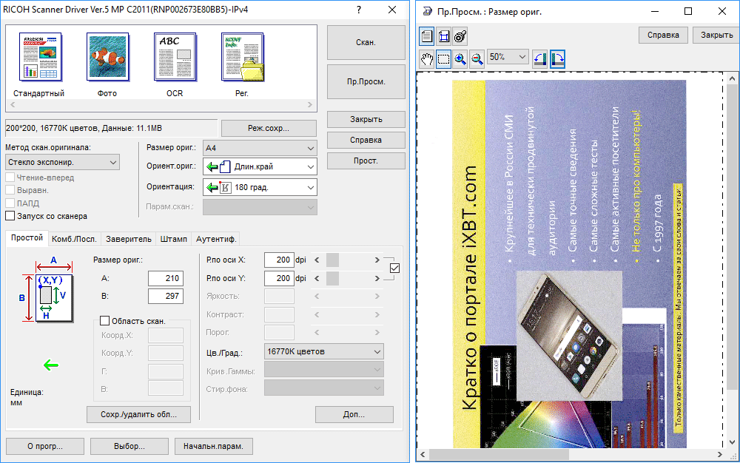Enable Выравн. checkbox
Screen dimensions: 740x463
pyautogui.click(x=10, y=191)
